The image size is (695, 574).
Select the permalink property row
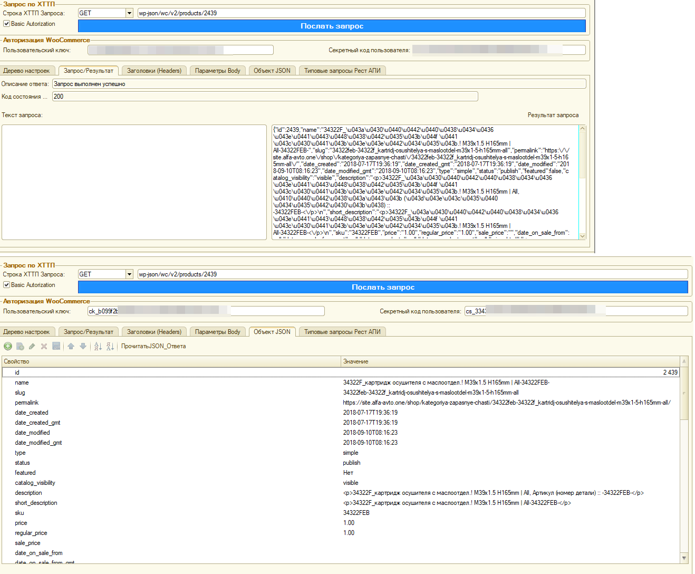click(341, 403)
